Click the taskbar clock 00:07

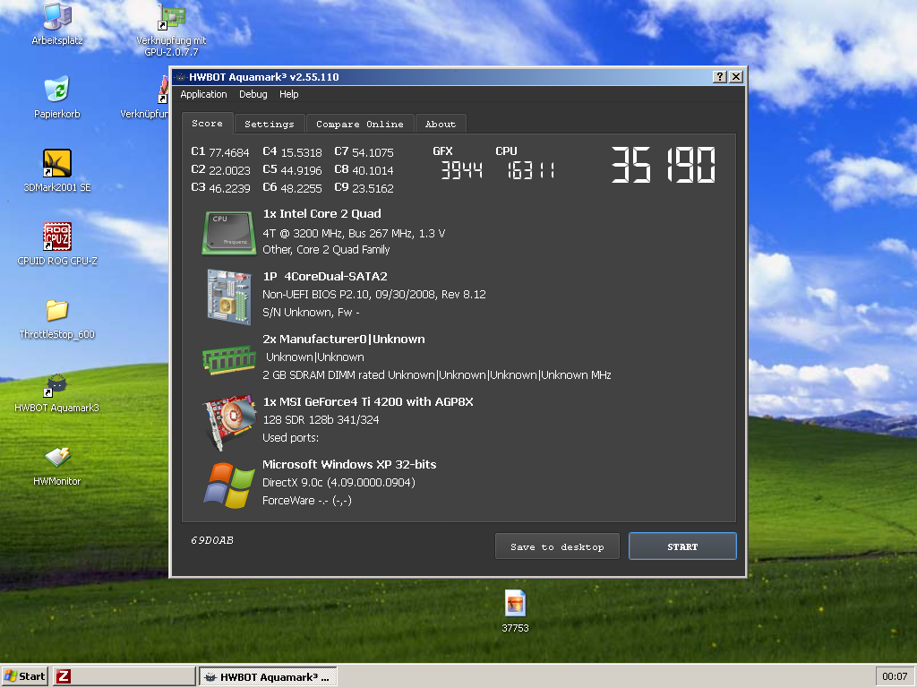click(895, 676)
